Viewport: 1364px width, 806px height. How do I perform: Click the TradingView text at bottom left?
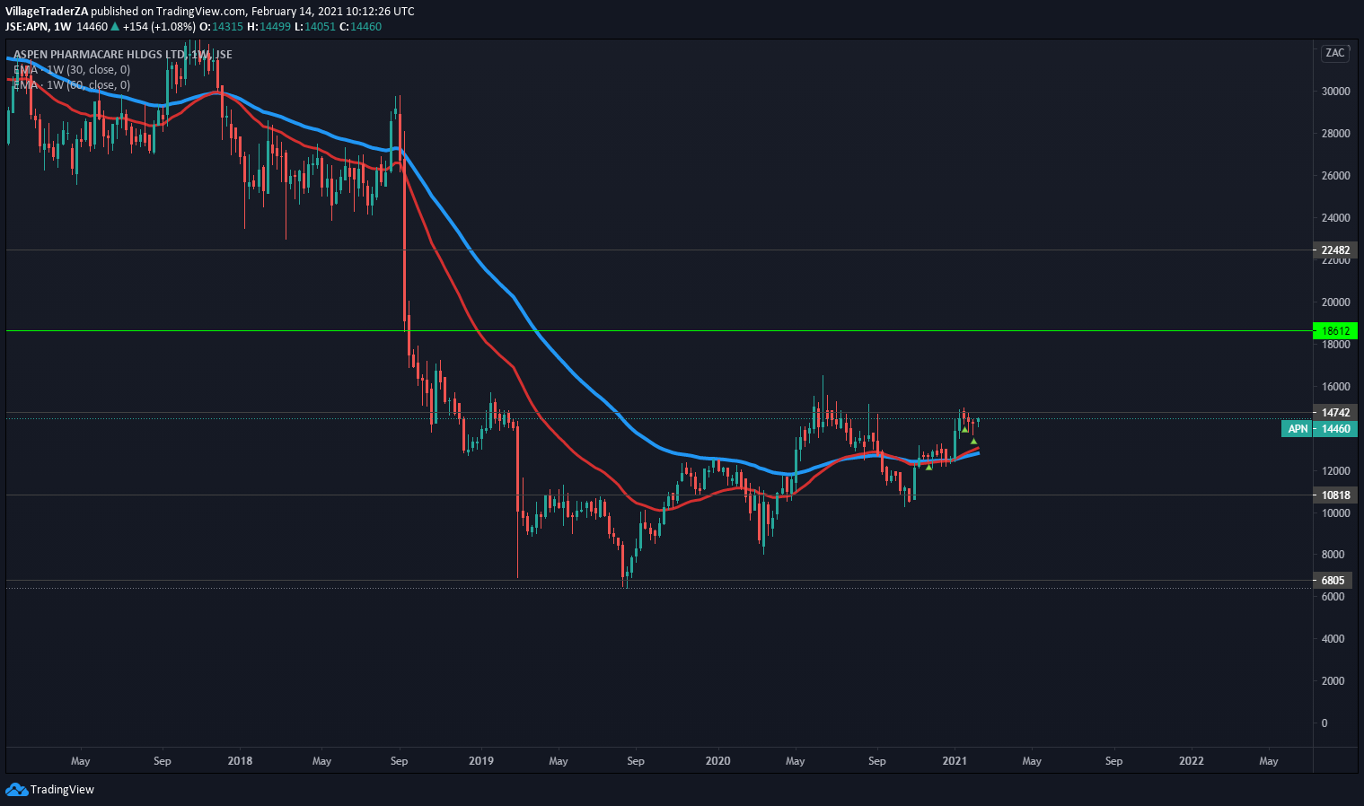pos(62,790)
